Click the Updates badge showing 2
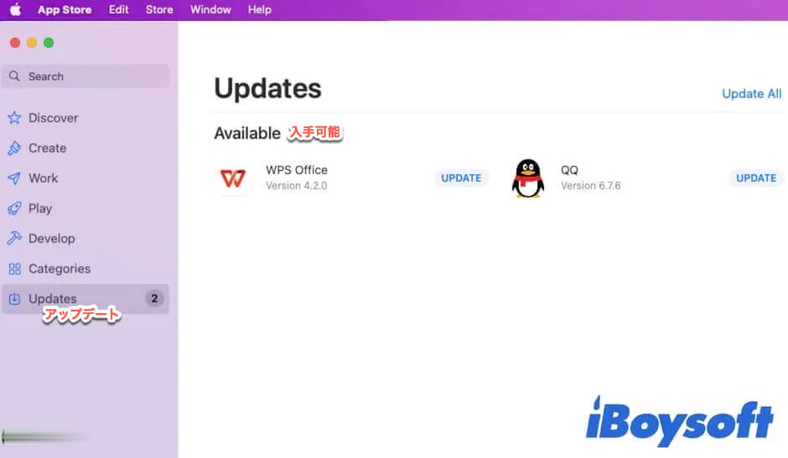The height and width of the screenshot is (458, 788). (154, 298)
